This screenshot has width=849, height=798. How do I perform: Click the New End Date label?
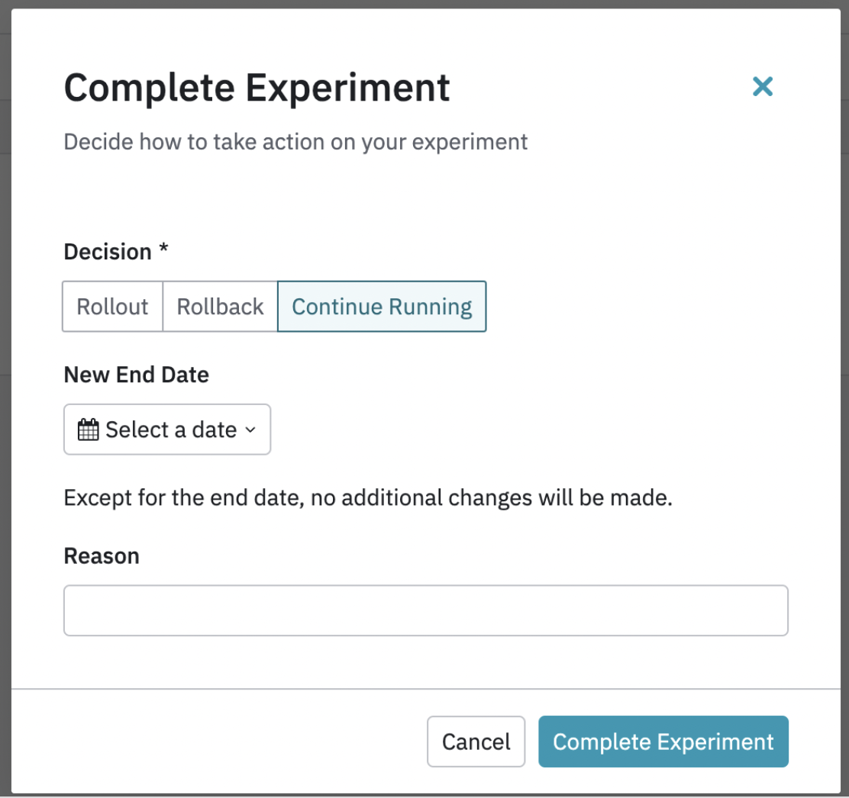coord(136,375)
